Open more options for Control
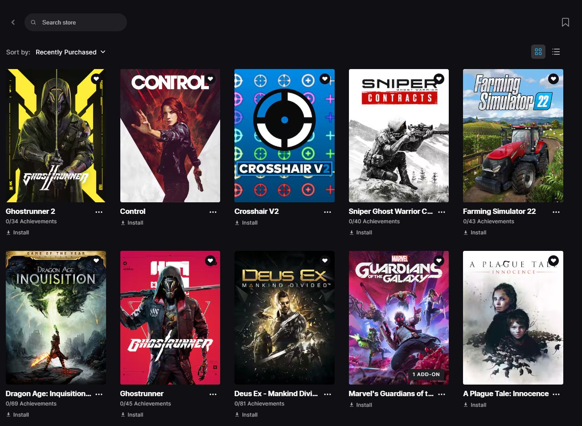 [213, 212]
